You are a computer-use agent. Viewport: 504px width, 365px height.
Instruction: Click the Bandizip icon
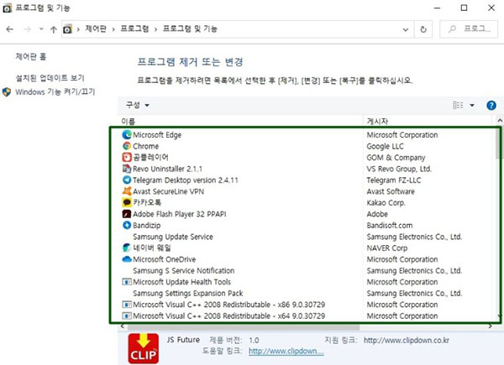pos(127,225)
